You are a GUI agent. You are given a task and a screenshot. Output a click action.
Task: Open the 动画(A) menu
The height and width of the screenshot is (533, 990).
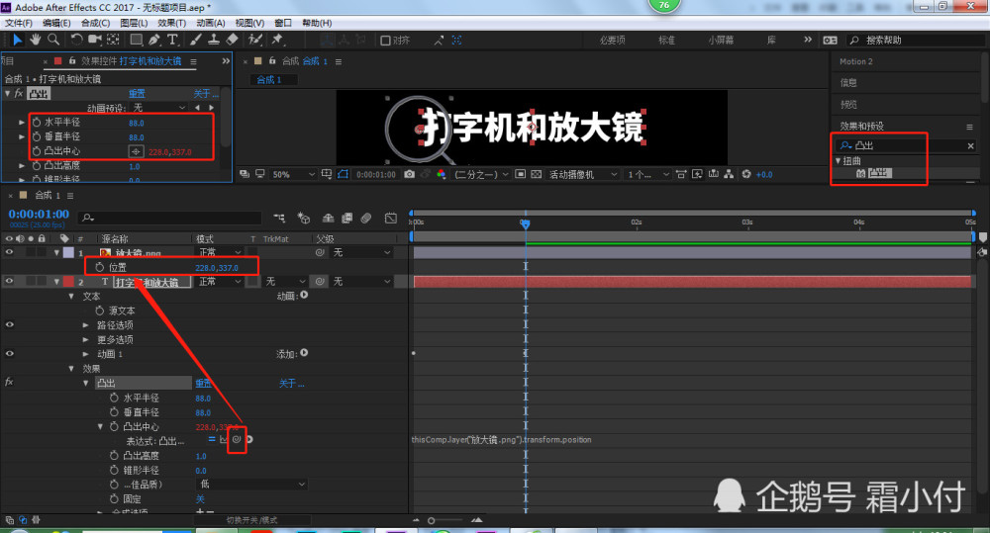(x=210, y=23)
